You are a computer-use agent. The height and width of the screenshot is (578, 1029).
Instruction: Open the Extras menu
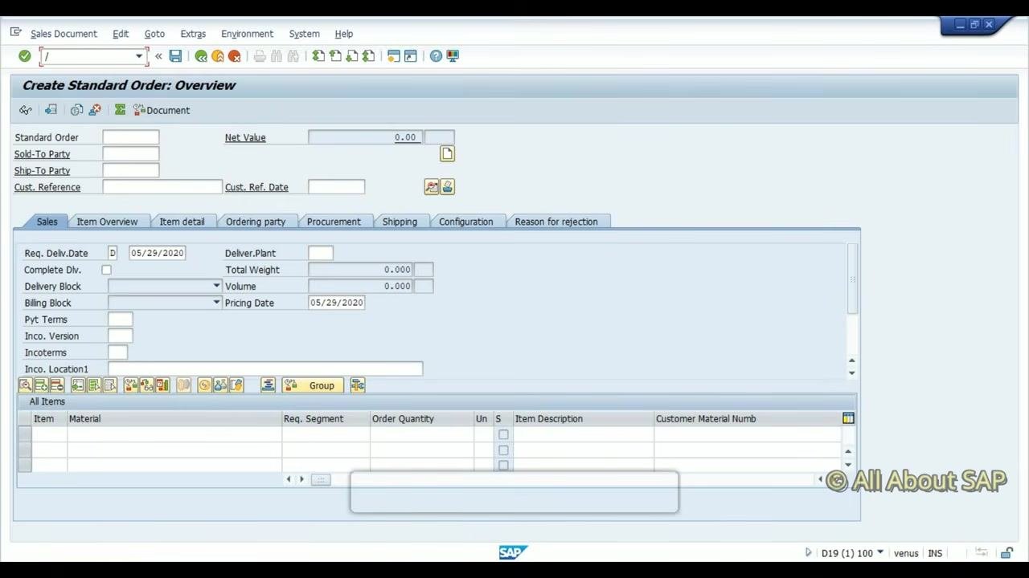pos(193,34)
